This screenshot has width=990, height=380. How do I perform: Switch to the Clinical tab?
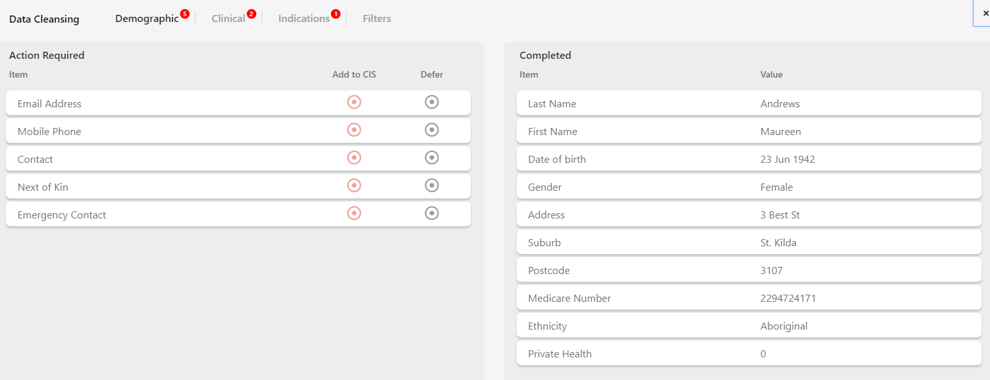[229, 19]
